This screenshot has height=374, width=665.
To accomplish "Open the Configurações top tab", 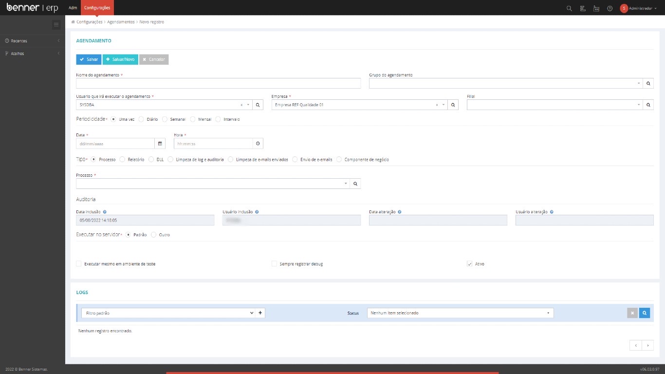I will 97,8.
